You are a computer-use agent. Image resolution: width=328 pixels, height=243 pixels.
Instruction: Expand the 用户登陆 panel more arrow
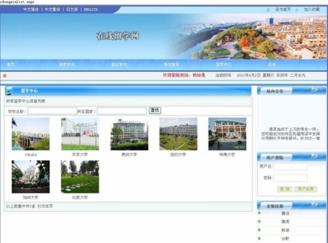point(317,157)
